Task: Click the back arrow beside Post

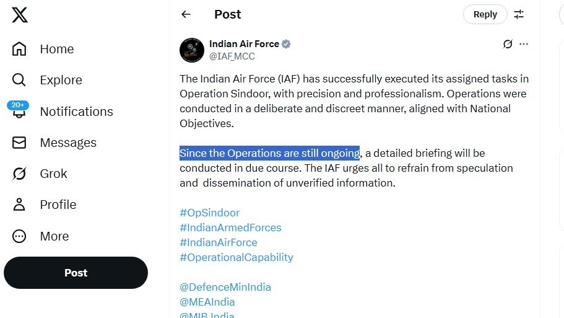Action: click(186, 14)
